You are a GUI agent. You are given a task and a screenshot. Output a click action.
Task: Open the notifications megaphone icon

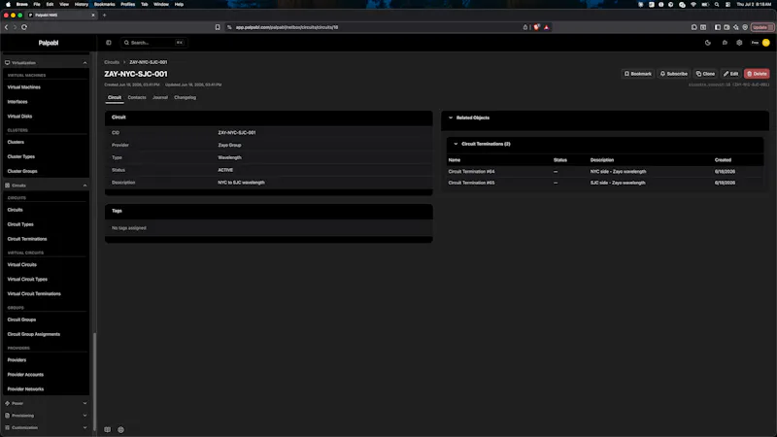pyautogui.click(x=725, y=43)
